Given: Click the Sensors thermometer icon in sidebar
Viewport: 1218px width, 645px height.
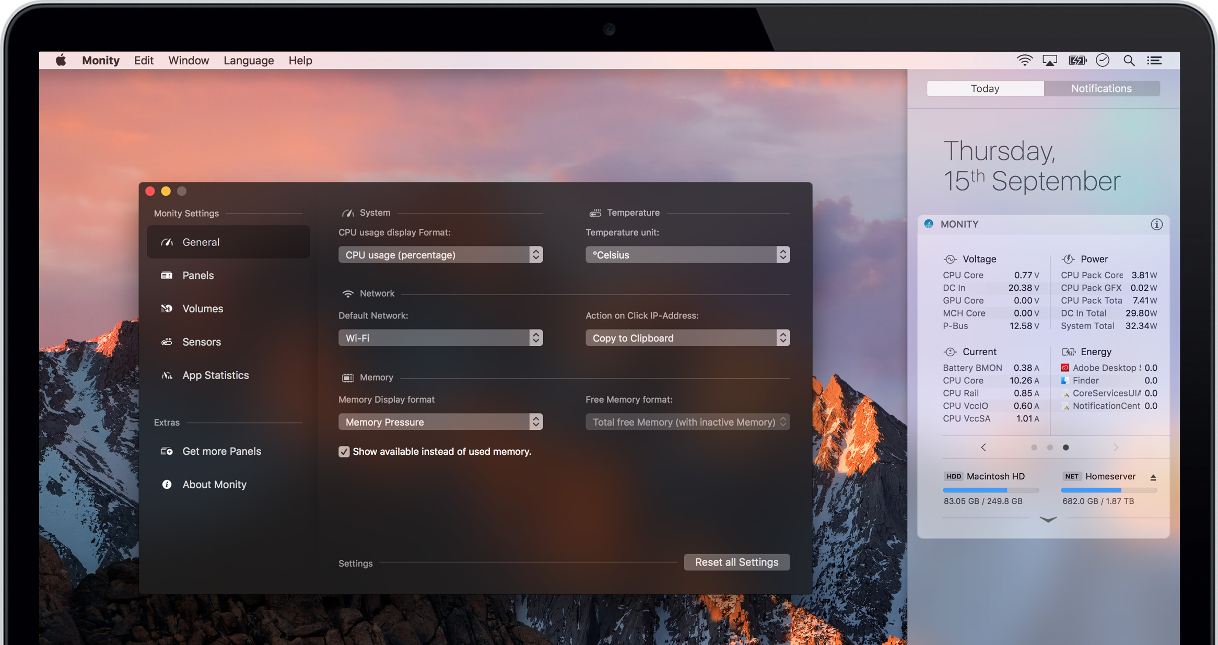Looking at the screenshot, I should point(167,342).
